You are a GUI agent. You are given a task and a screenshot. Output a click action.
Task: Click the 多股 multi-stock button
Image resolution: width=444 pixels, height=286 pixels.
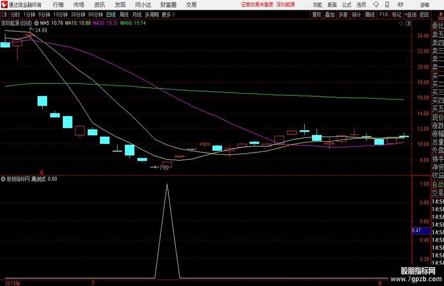[x=343, y=15]
